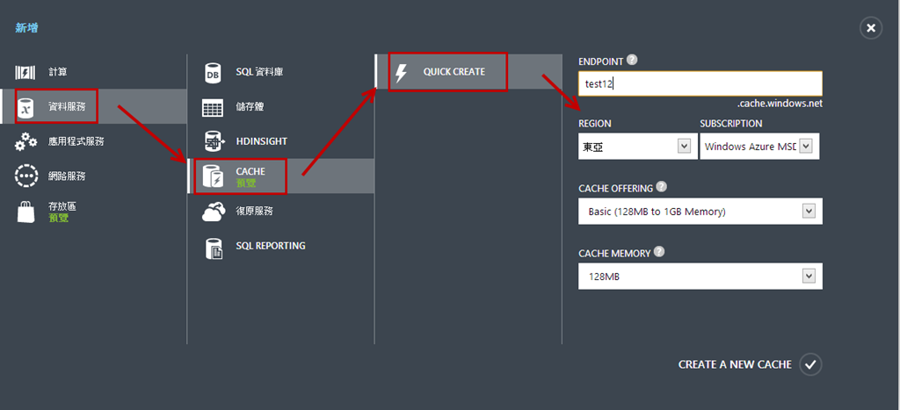Click the help icon next to ENDPOINT
This screenshot has height=410, width=900.
point(632,60)
